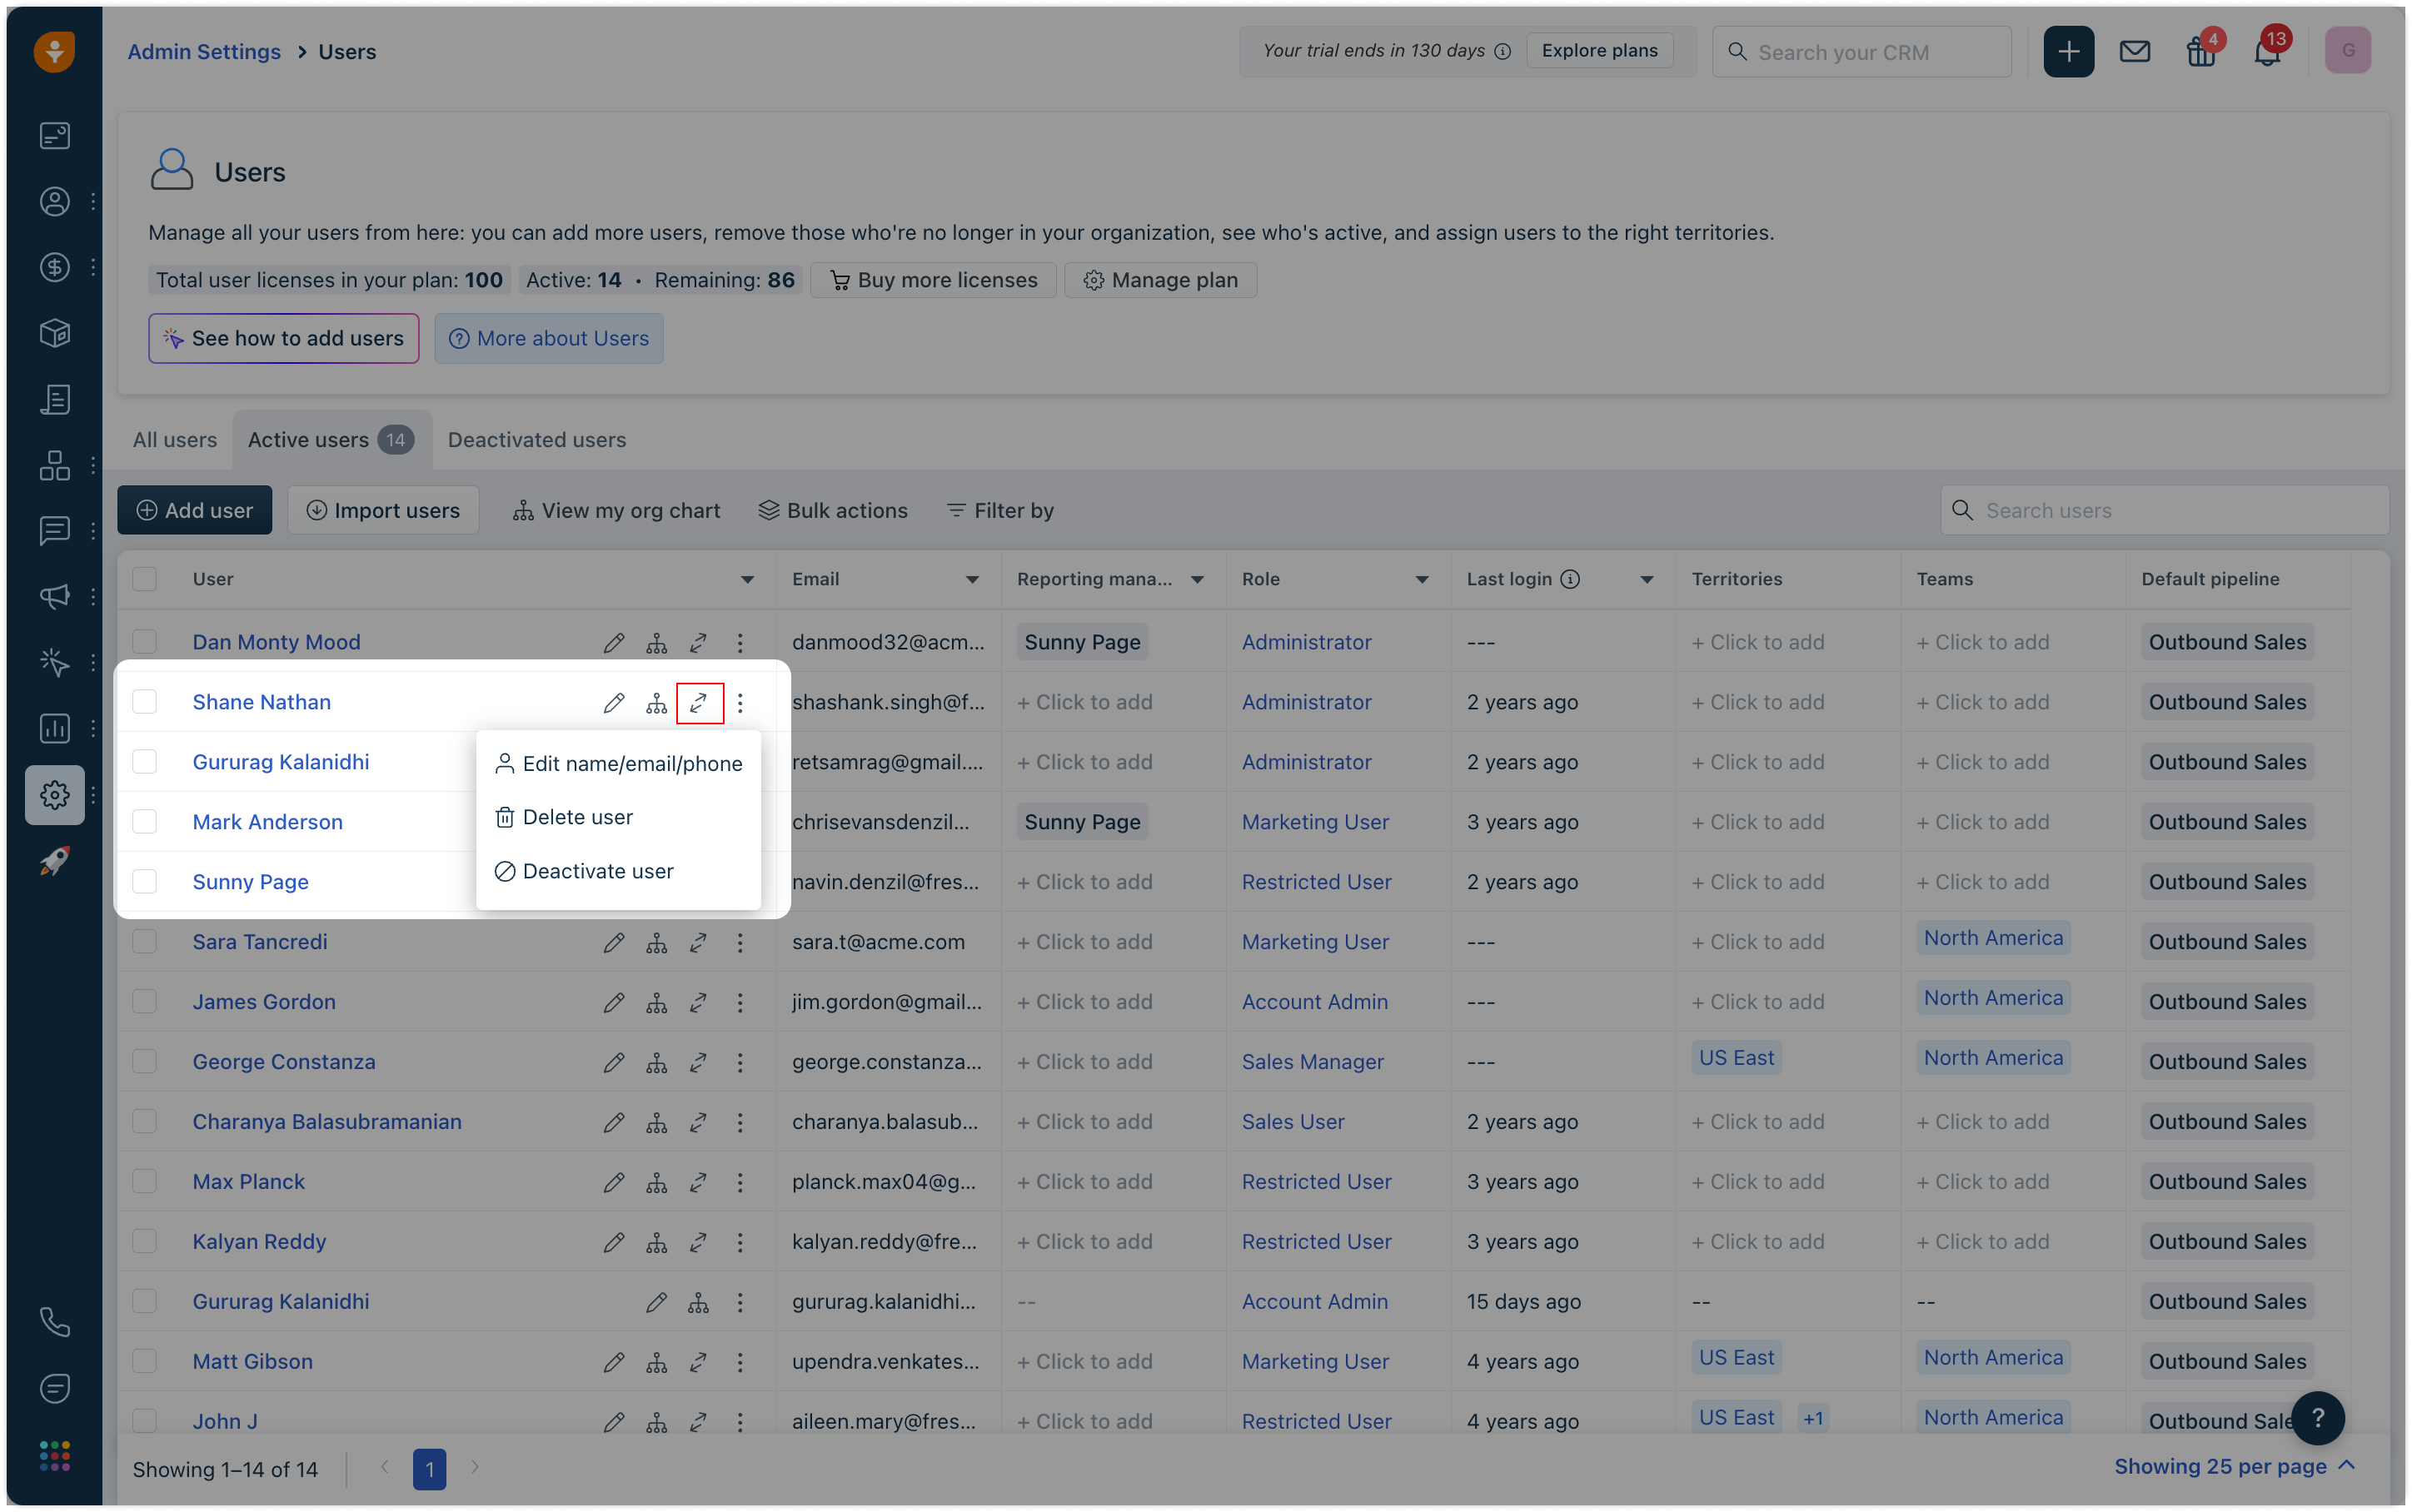Click the mail envelope icon in header
Screen dimensions: 2412x1512
(x=2134, y=51)
